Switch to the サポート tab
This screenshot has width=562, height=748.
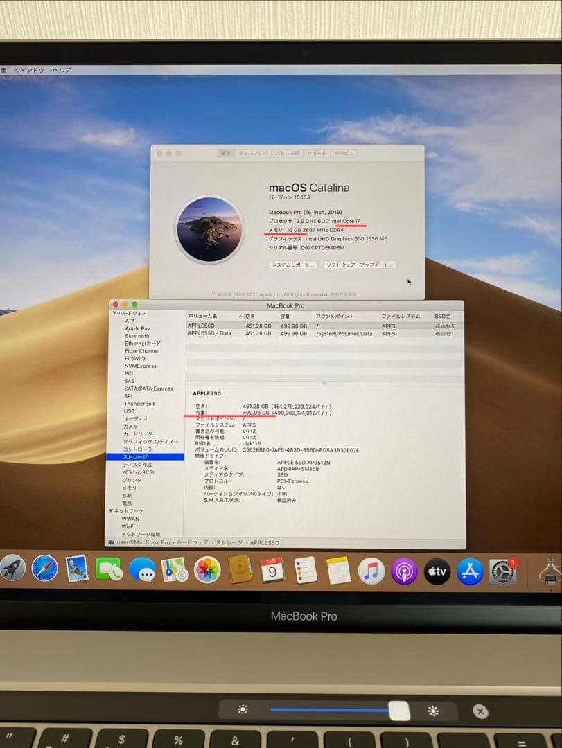tap(316, 153)
